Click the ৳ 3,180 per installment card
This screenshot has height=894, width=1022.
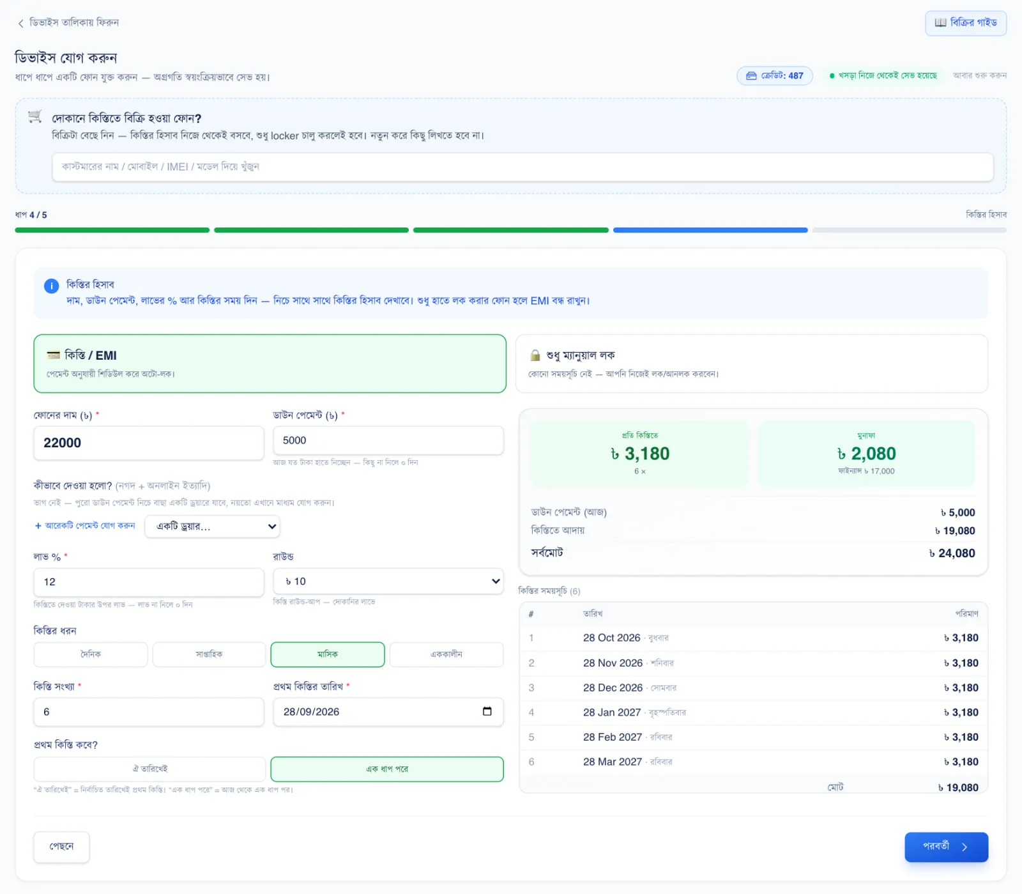(x=639, y=453)
